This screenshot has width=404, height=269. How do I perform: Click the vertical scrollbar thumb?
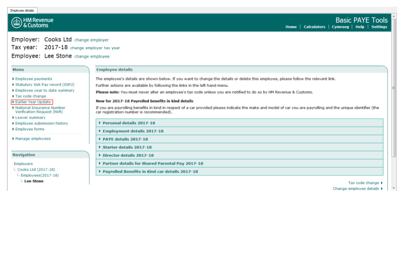(393, 87)
